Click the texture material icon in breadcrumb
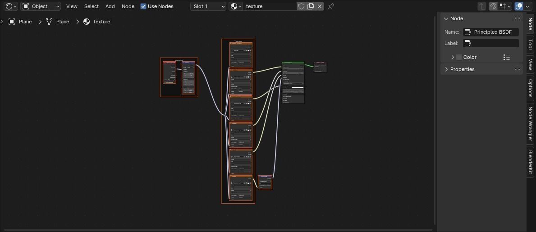The image size is (536, 232). [x=87, y=22]
